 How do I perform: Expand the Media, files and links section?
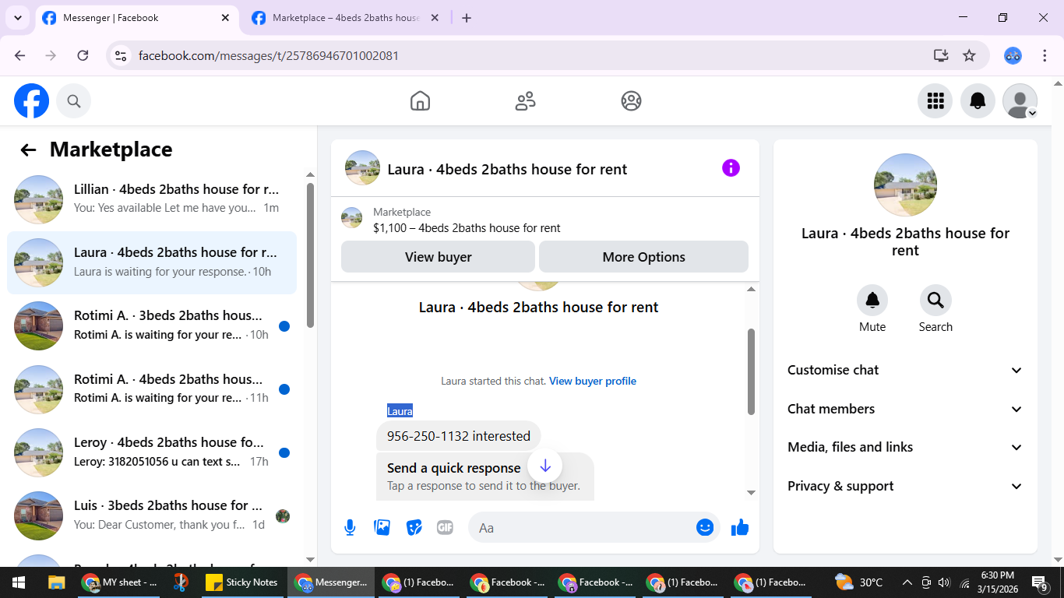905,447
